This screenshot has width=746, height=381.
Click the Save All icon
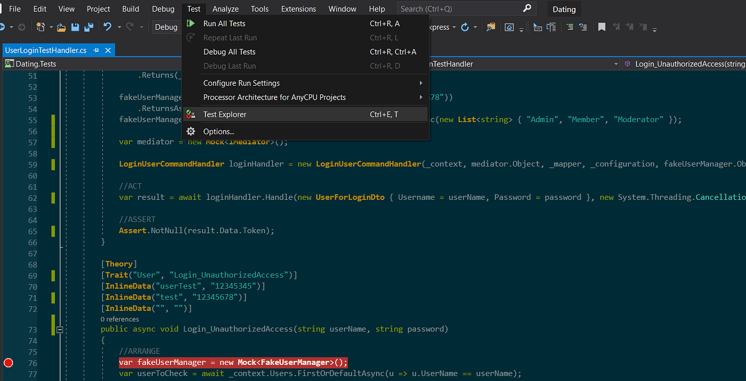click(x=90, y=27)
